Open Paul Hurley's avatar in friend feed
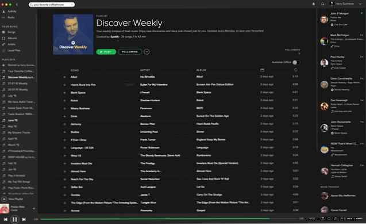Viewport: 366px width, 224px height. (x=324, y=63)
